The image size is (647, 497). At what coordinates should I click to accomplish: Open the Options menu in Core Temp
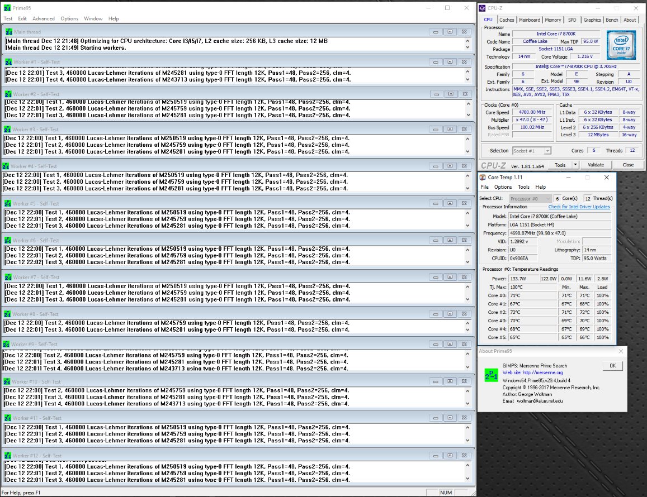(x=503, y=187)
